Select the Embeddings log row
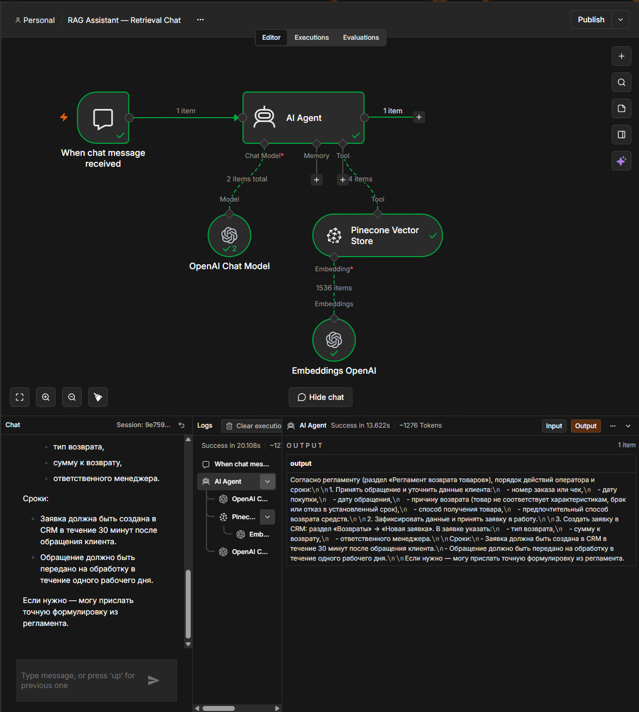 pyautogui.click(x=253, y=534)
